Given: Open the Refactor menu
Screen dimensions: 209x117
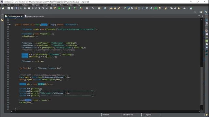Looking at the screenshot, I should tap(26, 5).
